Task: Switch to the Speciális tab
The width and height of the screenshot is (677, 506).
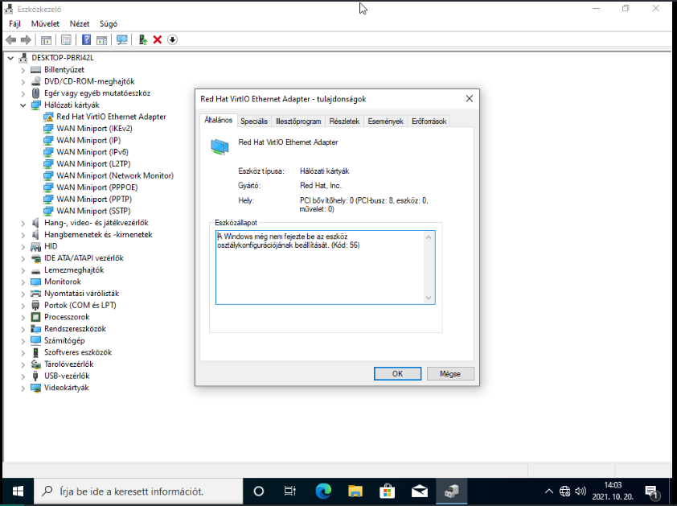Action: [x=254, y=121]
